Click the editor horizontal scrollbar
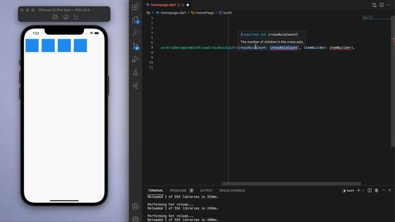 click(x=291, y=184)
